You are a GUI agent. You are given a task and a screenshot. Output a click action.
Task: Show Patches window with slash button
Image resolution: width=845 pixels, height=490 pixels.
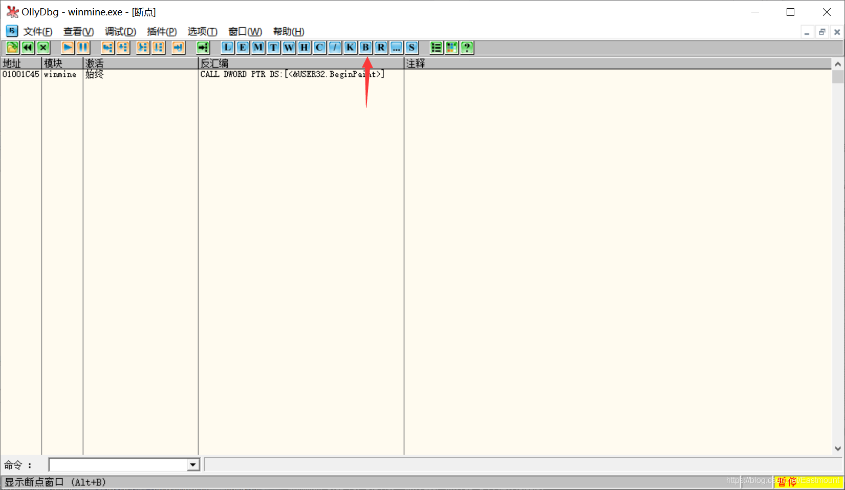(x=335, y=48)
